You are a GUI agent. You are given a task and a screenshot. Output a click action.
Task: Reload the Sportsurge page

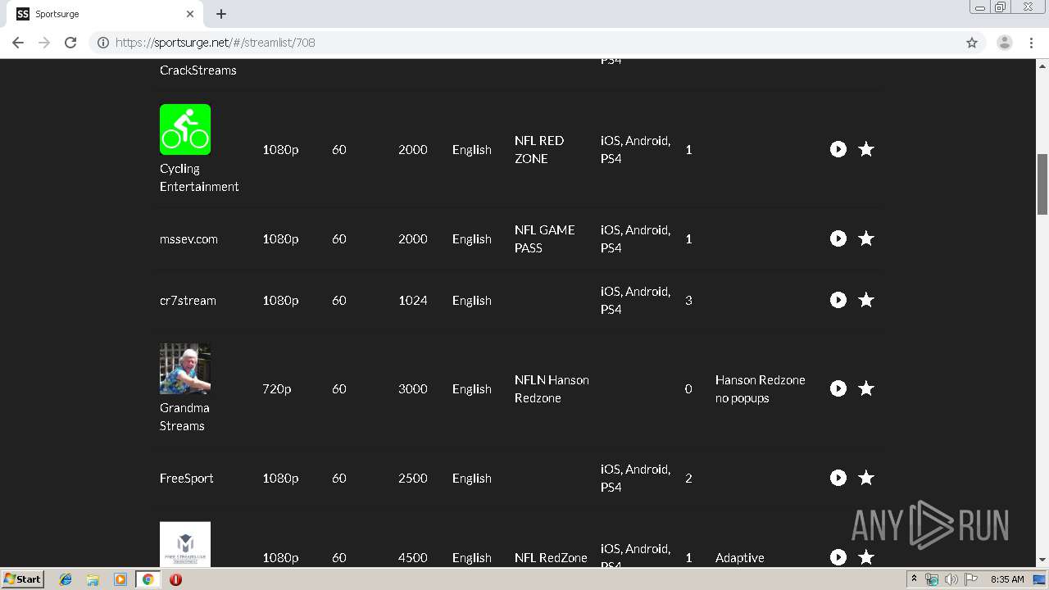70,43
